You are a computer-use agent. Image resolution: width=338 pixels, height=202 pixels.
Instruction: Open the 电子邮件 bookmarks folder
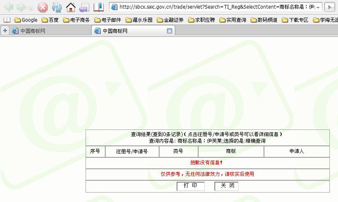[x=108, y=20]
